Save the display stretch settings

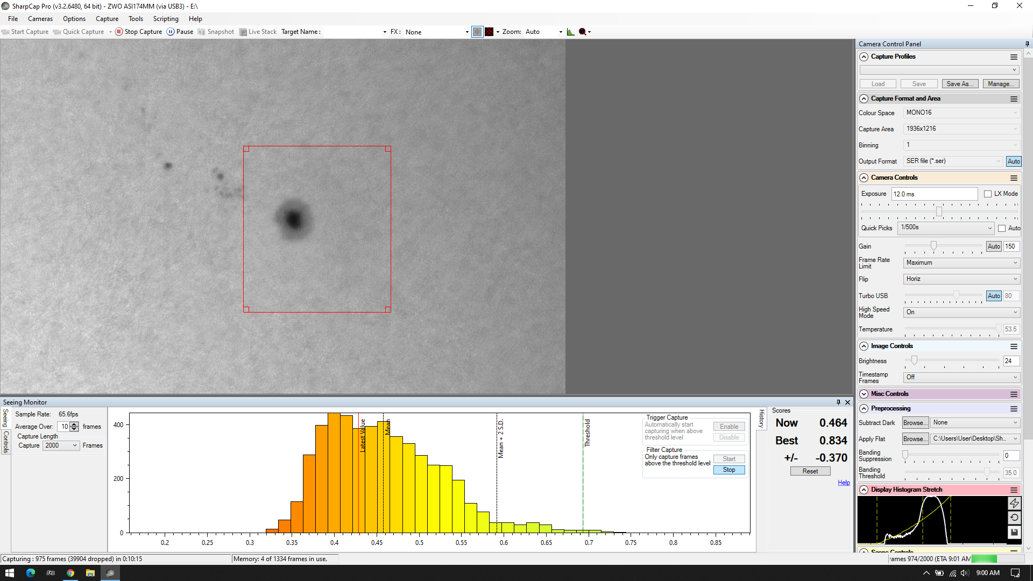pos(1014,532)
